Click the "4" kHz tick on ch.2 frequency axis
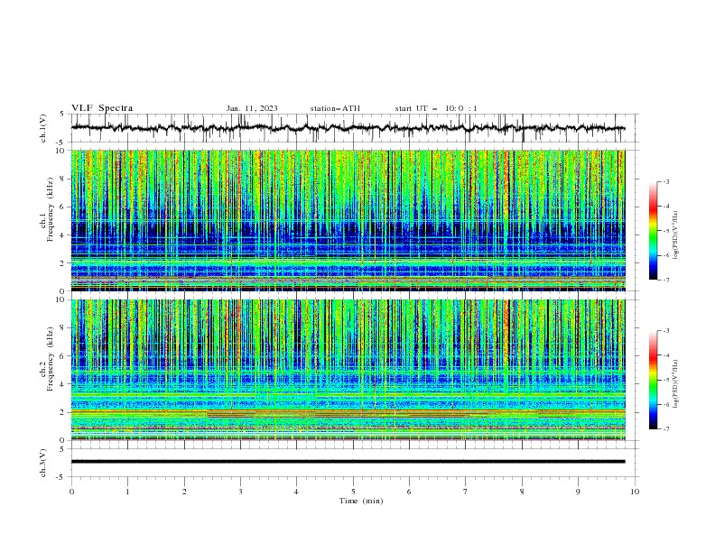 click(64, 384)
